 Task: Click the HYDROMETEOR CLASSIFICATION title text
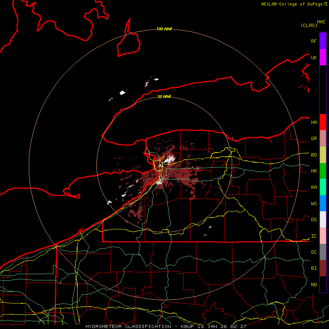128,326
